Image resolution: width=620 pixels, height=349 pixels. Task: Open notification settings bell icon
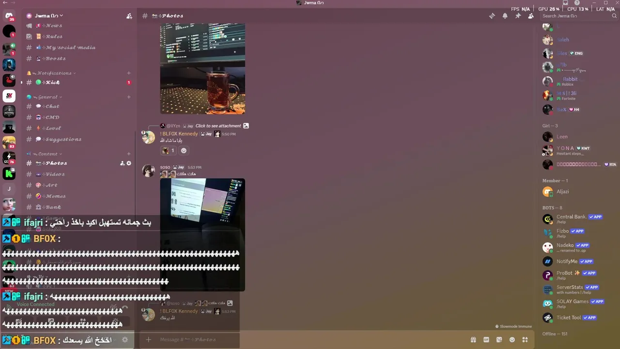(505, 16)
